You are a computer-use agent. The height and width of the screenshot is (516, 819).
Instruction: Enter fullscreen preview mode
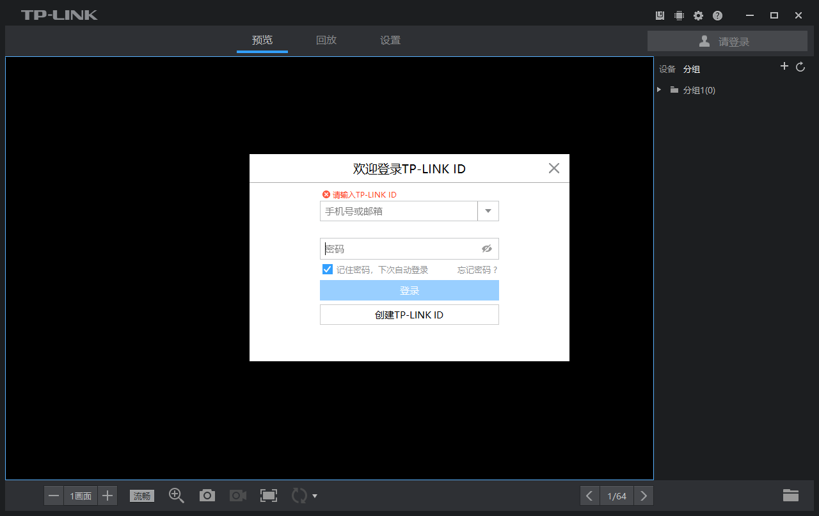pos(268,495)
